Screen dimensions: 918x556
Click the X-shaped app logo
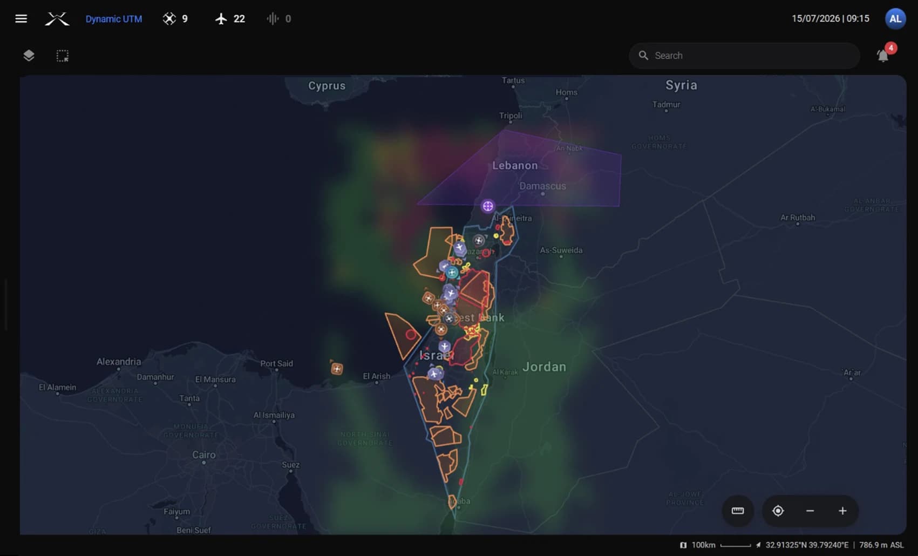[x=57, y=19]
